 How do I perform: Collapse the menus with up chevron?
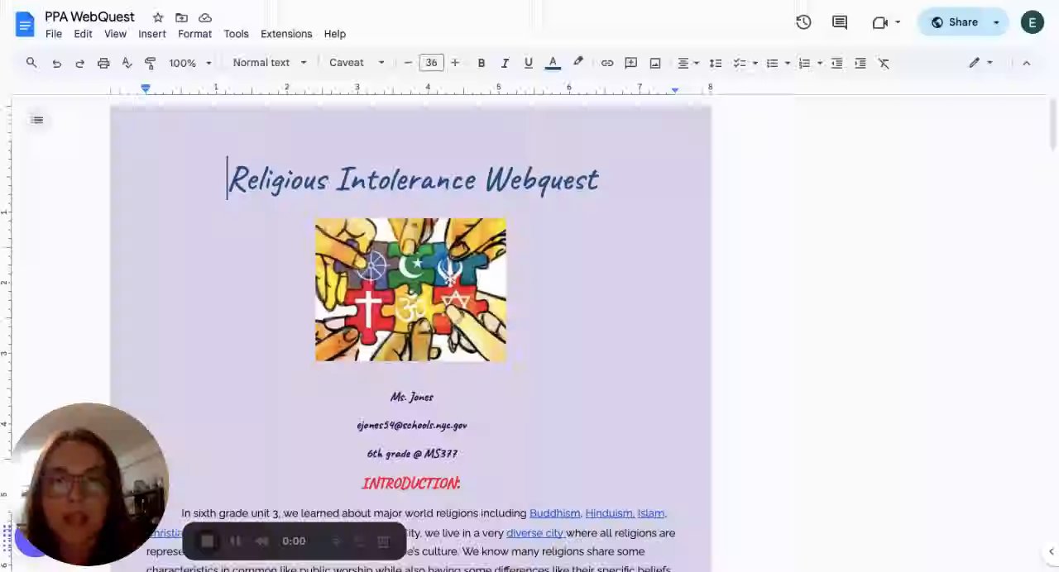point(1026,63)
